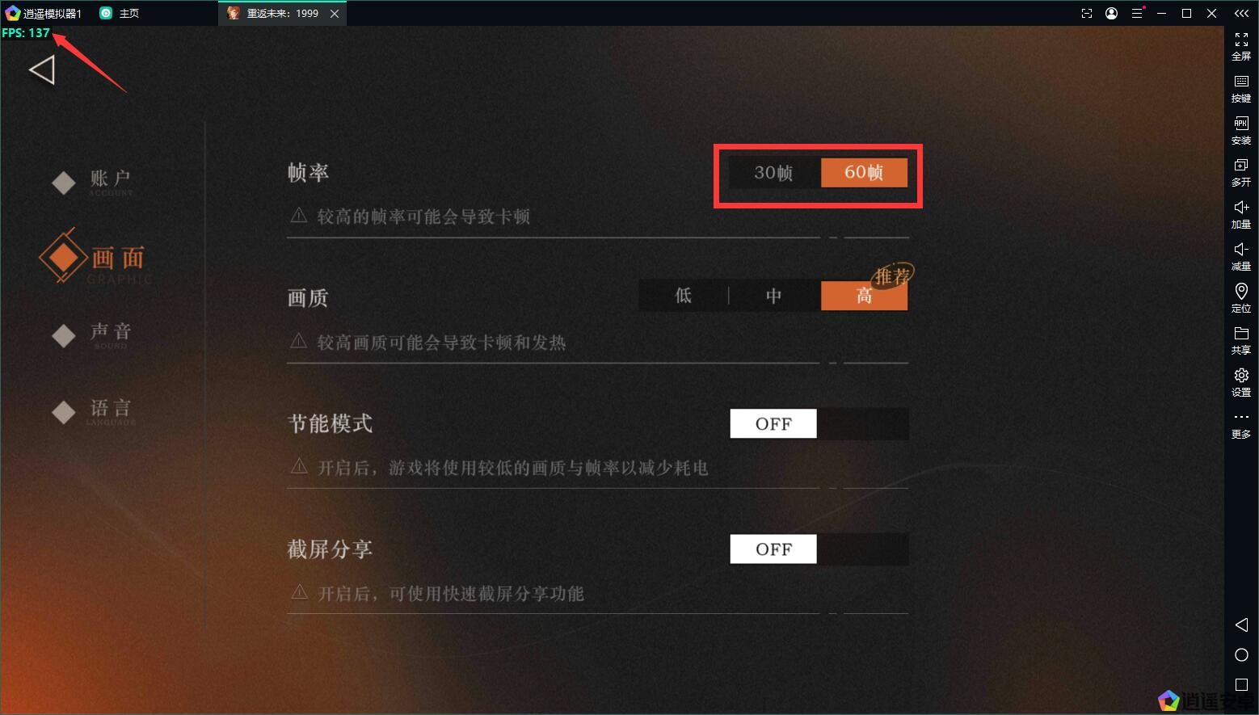This screenshot has width=1259, height=715.
Task: Open the 定位 location icon
Action: coord(1241,298)
